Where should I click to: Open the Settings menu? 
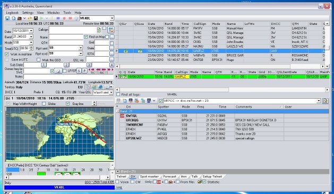click(28, 13)
